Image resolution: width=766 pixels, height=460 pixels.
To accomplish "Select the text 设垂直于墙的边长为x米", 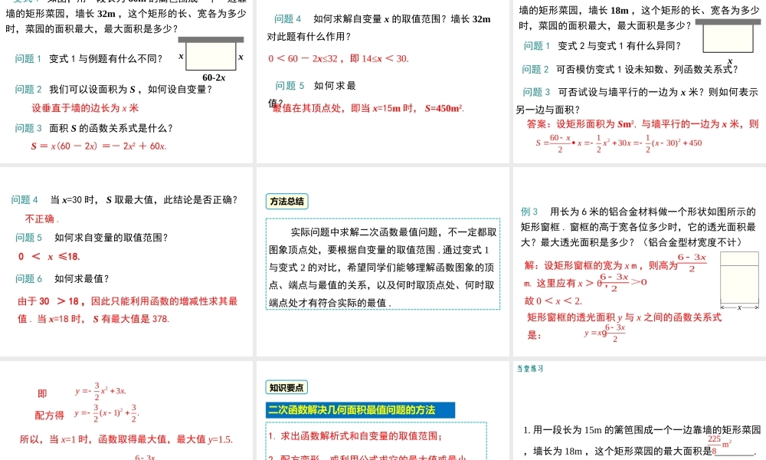I will 85,108.
